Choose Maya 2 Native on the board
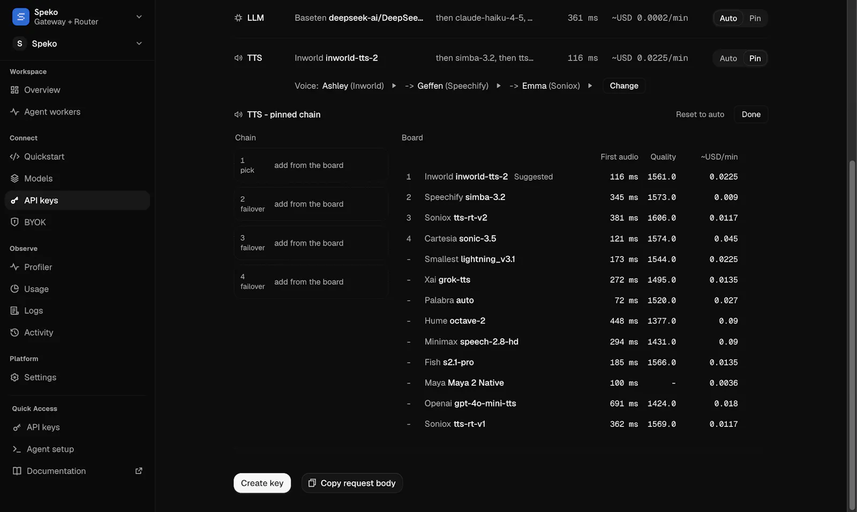857x512 pixels. (x=572, y=383)
